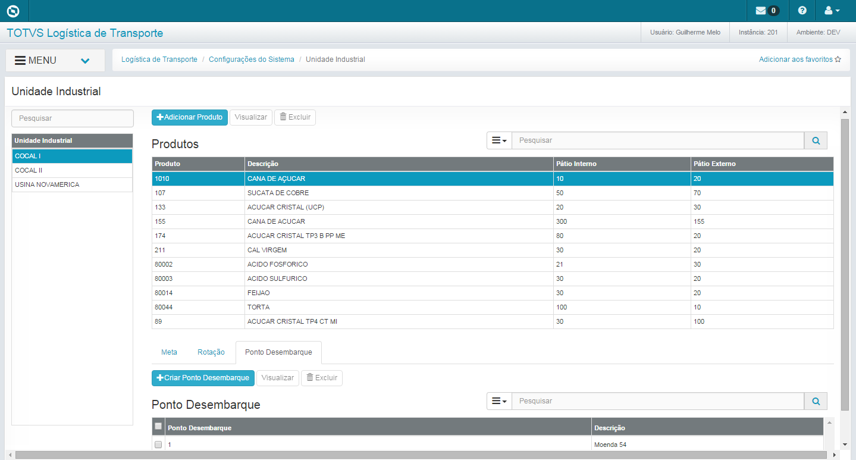
Task: Click Excluir button under Ponto Desembarque tab
Action: pyautogui.click(x=322, y=378)
